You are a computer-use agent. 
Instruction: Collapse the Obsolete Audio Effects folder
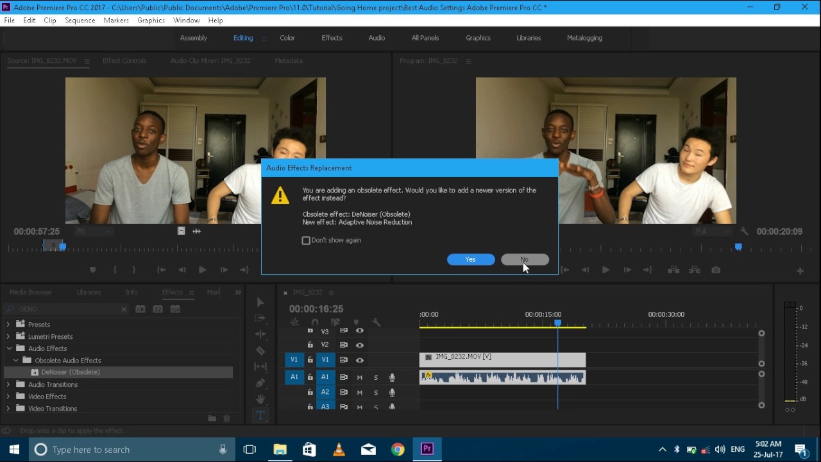pyautogui.click(x=16, y=361)
